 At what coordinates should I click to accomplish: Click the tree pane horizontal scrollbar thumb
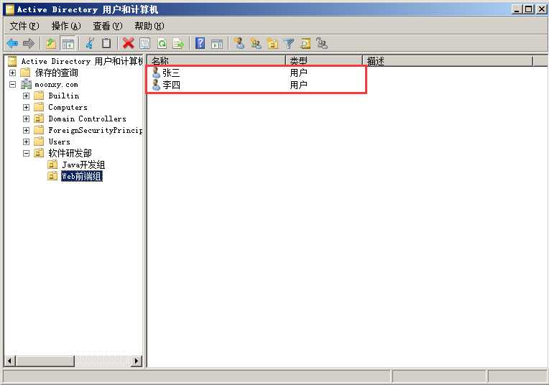click(45, 361)
